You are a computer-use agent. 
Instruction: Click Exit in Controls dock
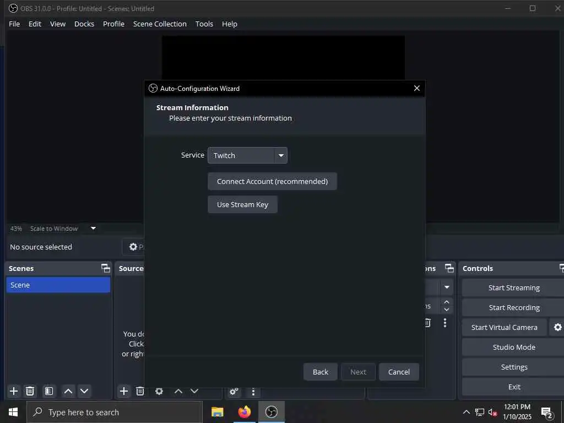coord(514,387)
